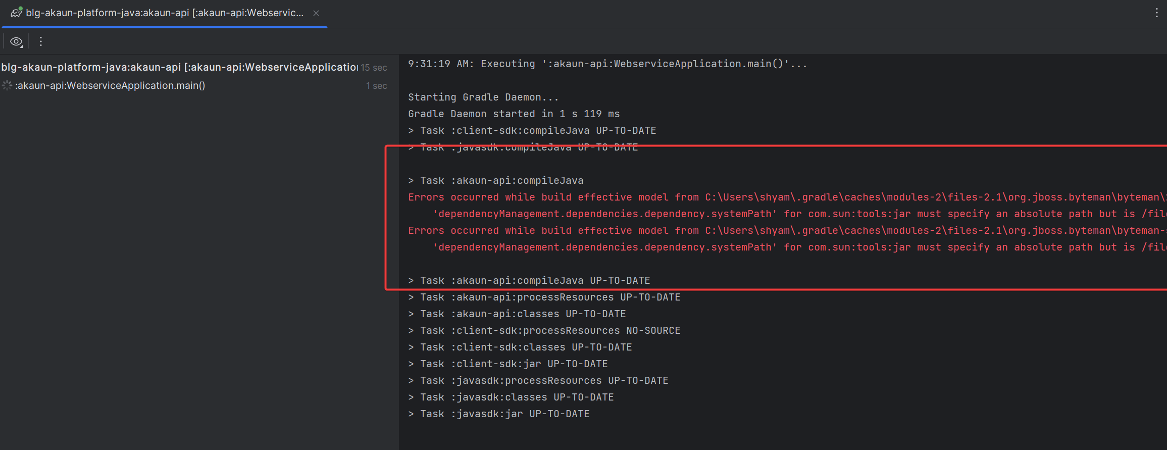Image resolution: width=1167 pixels, height=450 pixels.
Task: Toggle the eye view options button
Action: pos(16,42)
